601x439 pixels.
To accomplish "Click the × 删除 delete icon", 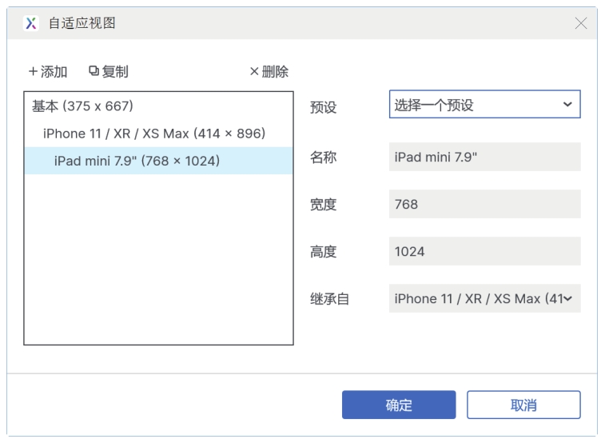I will point(254,72).
